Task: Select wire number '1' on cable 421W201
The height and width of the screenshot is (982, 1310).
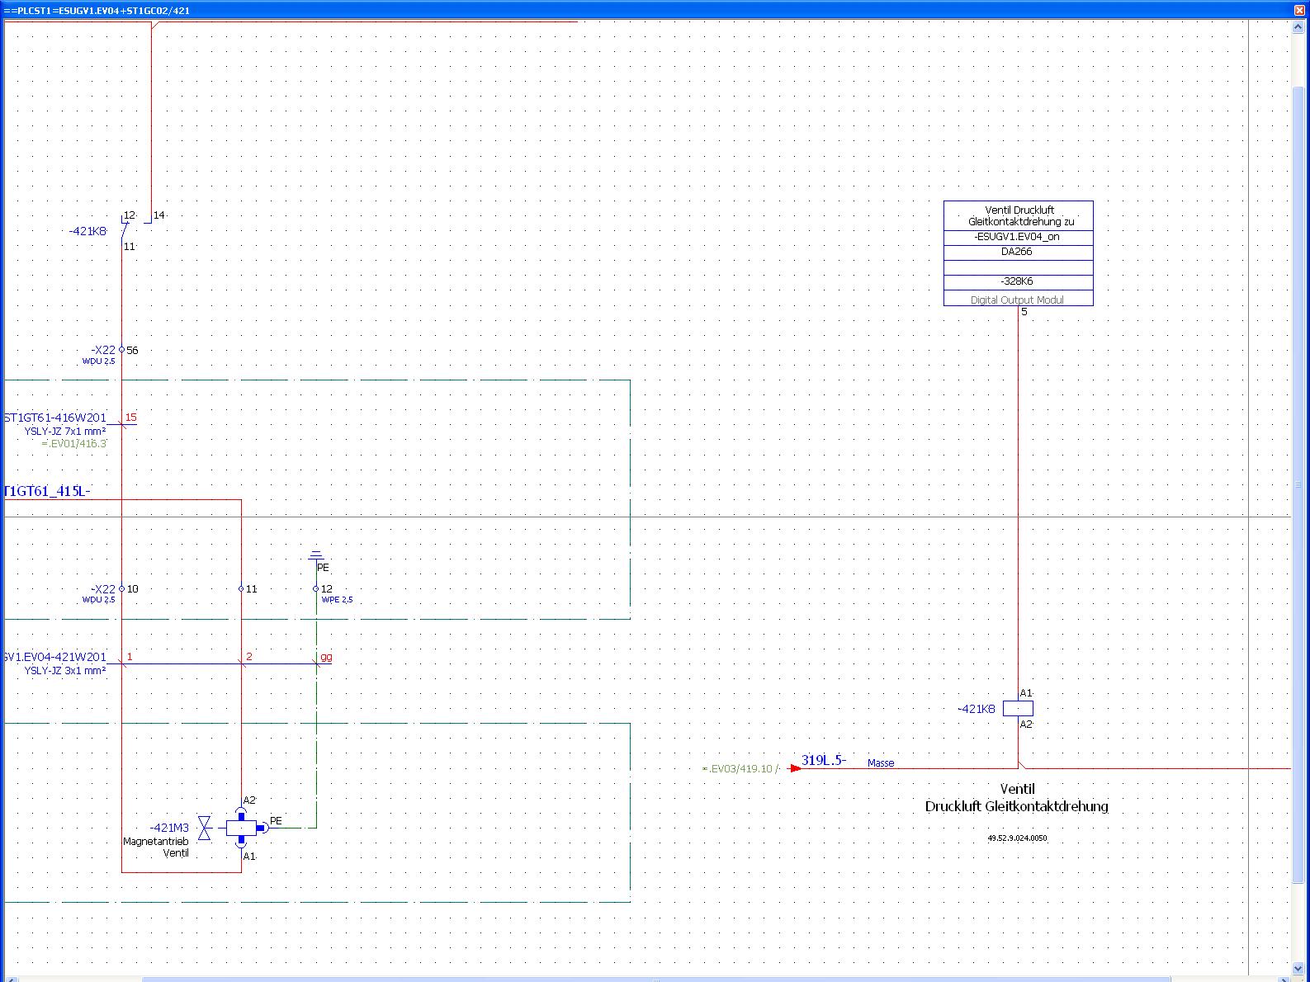Action: tap(130, 657)
